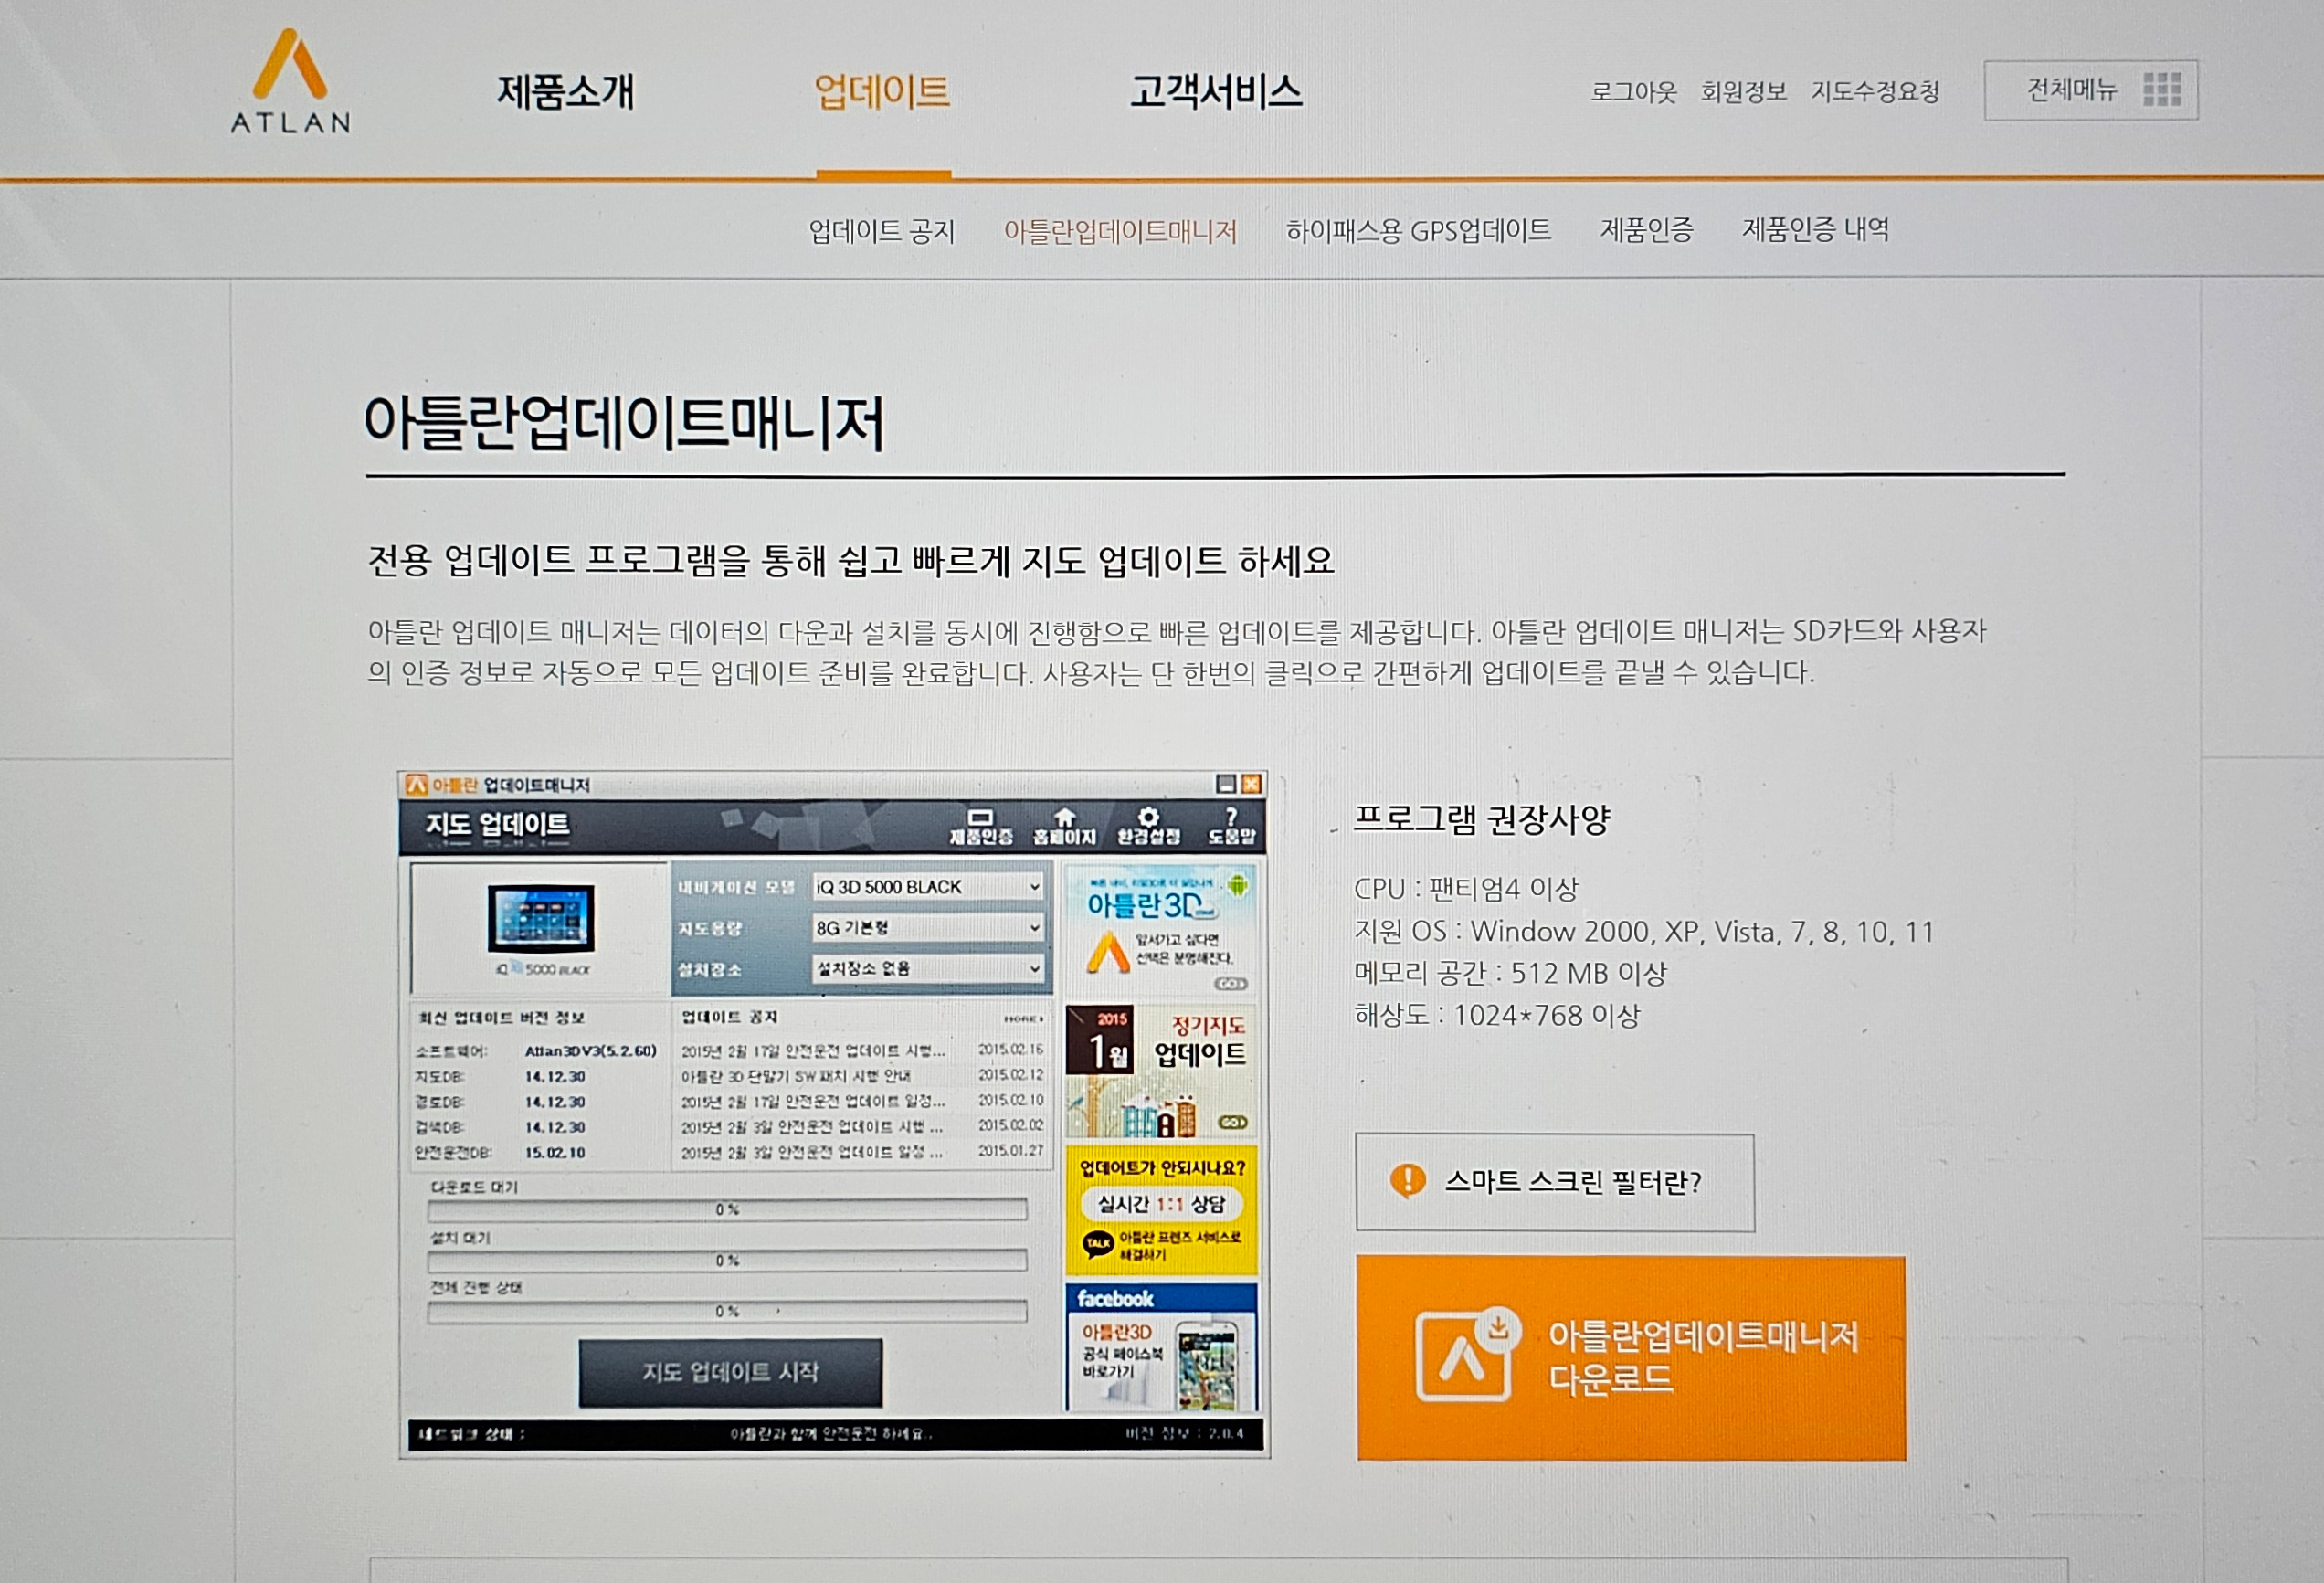
Task: Click the notice row dated 2015.01.27
Action: point(862,1152)
